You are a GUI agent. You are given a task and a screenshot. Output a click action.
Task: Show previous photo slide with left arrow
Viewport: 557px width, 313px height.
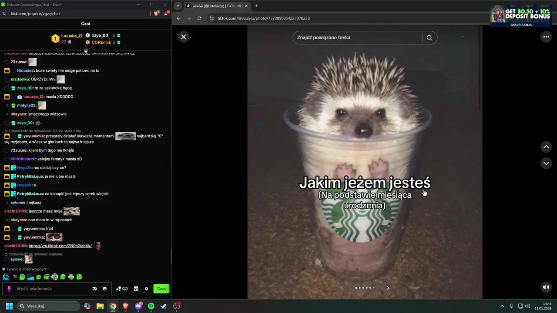(x=342, y=288)
